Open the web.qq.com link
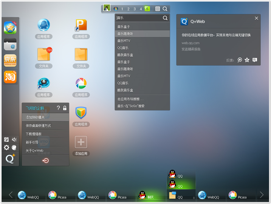Screen dimensions: 271x204 click(x=190, y=43)
